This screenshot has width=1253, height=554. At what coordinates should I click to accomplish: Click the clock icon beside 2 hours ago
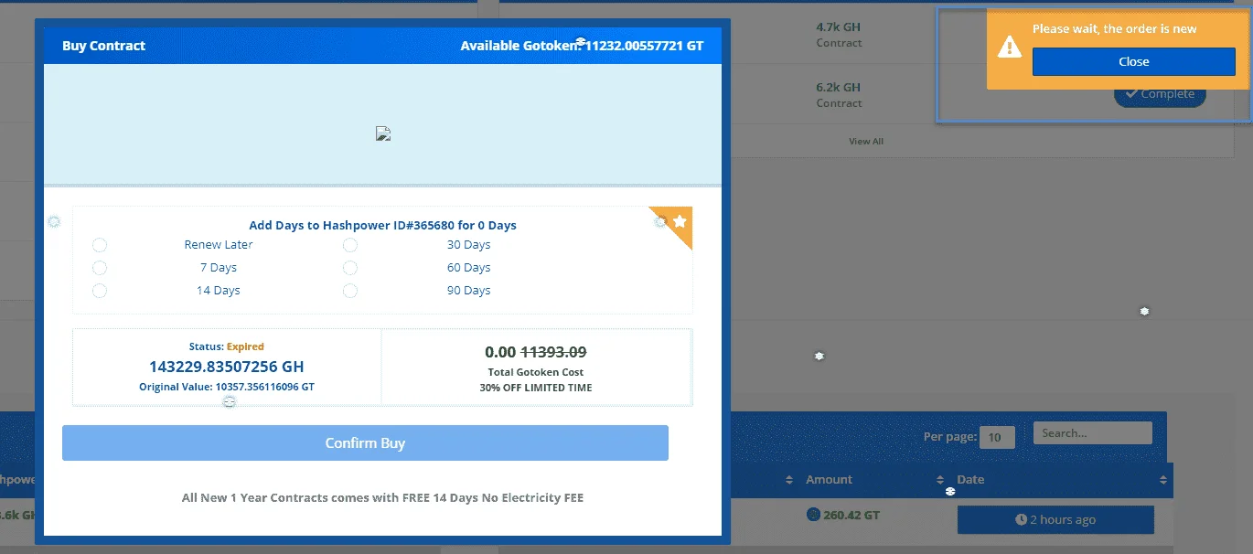click(x=1021, y=519)
